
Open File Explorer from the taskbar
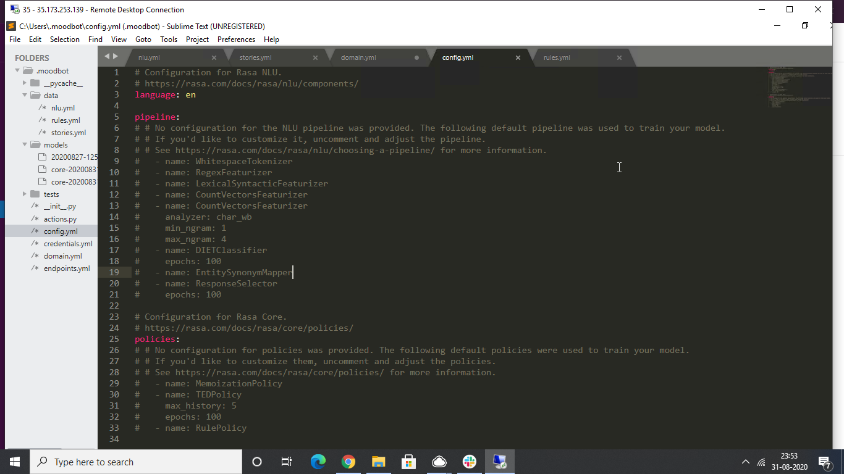tap(378, 462)
